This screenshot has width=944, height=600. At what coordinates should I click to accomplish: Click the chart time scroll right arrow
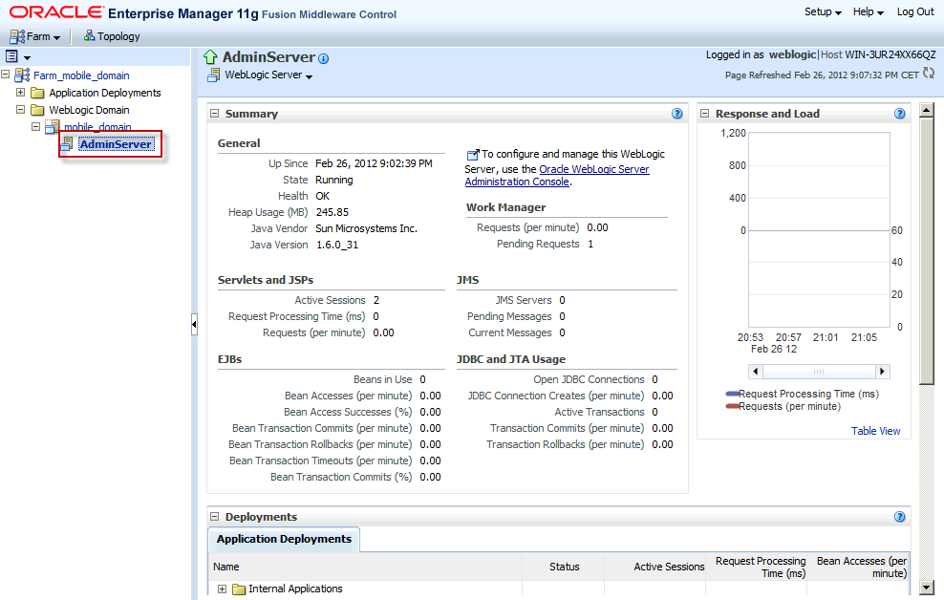(882, 372)
